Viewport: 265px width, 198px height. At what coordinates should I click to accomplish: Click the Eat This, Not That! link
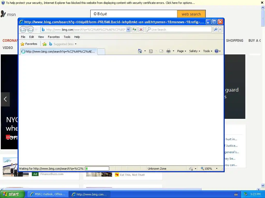132,175
